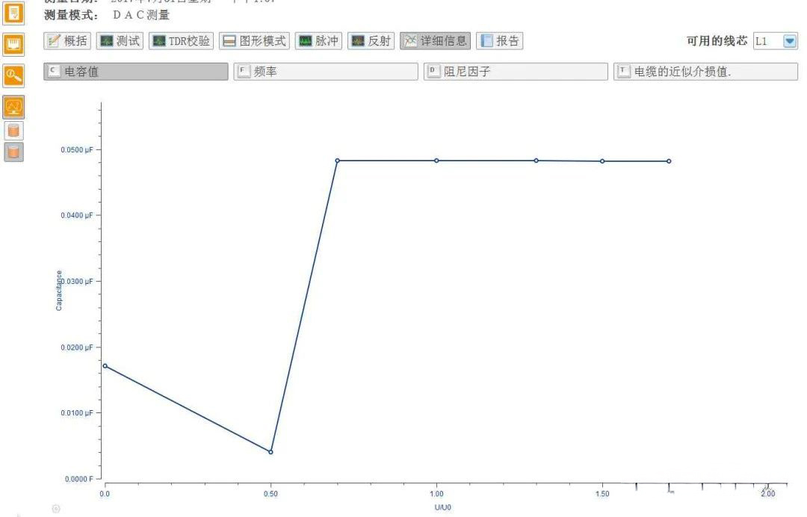807x517 pixels.
Task: Click the orange network port sidebar icon
Action: (x=14, y=44)
